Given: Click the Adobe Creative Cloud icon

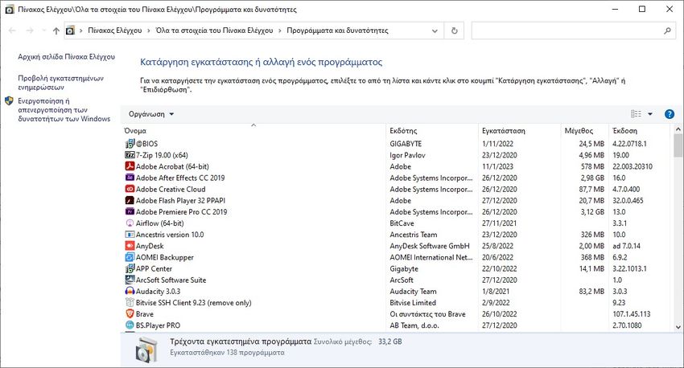Looking at the screenshot, I should (x=130, y=189).
